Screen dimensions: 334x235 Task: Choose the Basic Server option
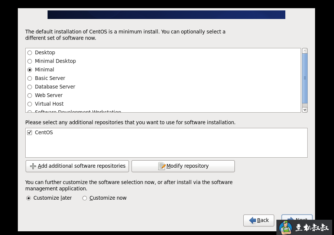point(30,78)
